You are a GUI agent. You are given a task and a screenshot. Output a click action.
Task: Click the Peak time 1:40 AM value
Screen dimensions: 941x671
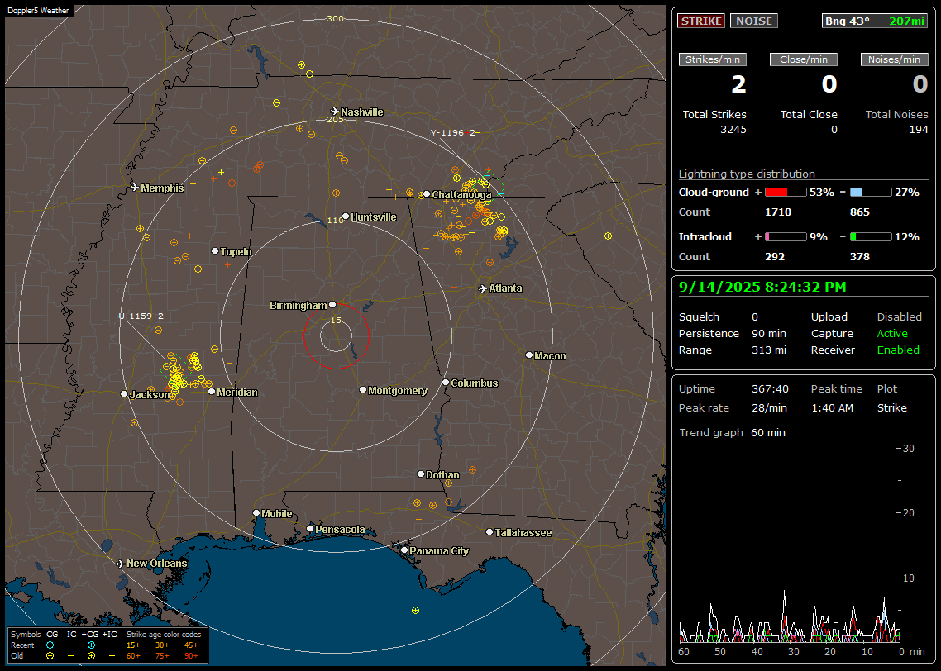(x=832, y=407)
